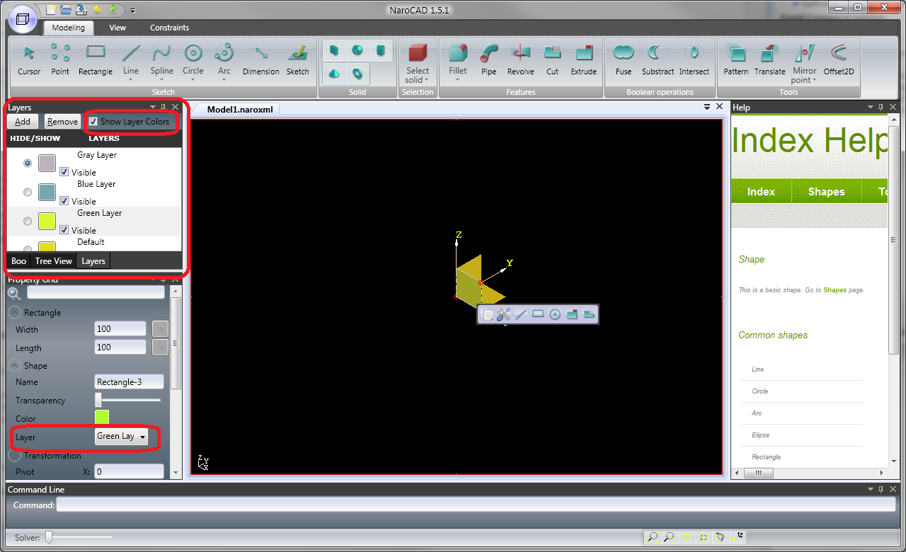Open the Circle tool dropdown in the ribbon
The height and width of the screenshot is (552, 906).
coord(193,80)
